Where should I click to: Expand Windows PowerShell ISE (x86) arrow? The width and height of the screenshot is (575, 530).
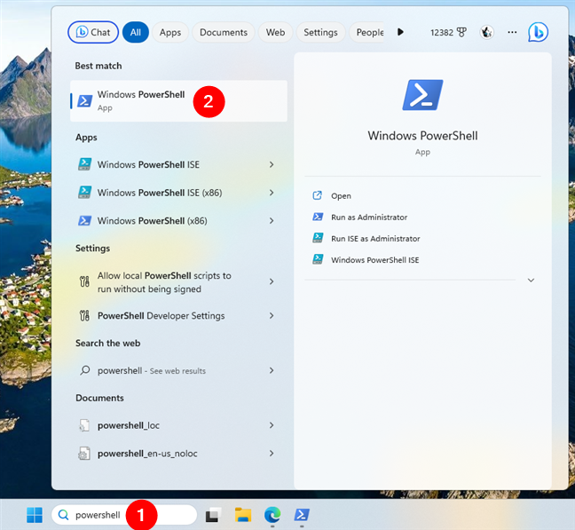272,192
